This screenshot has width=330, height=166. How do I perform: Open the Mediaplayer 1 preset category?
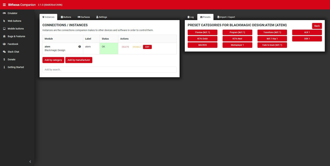click(x=237, y=45)
